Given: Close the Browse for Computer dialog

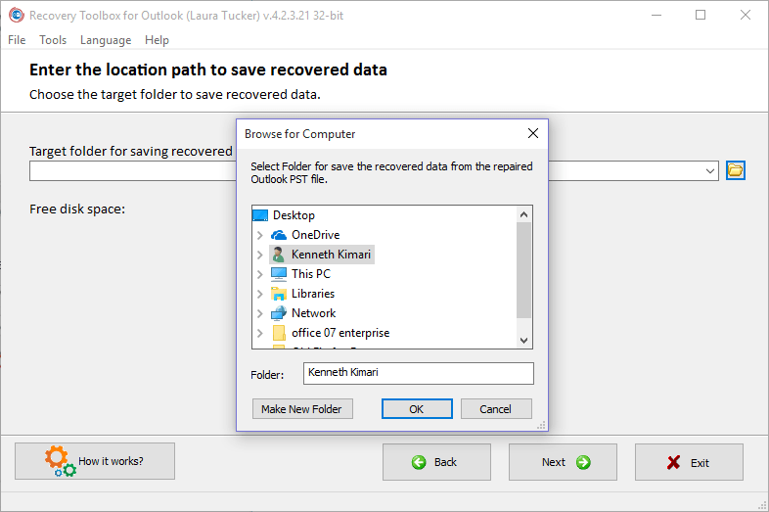Looking at the screenshot, I should pos(533,133).
